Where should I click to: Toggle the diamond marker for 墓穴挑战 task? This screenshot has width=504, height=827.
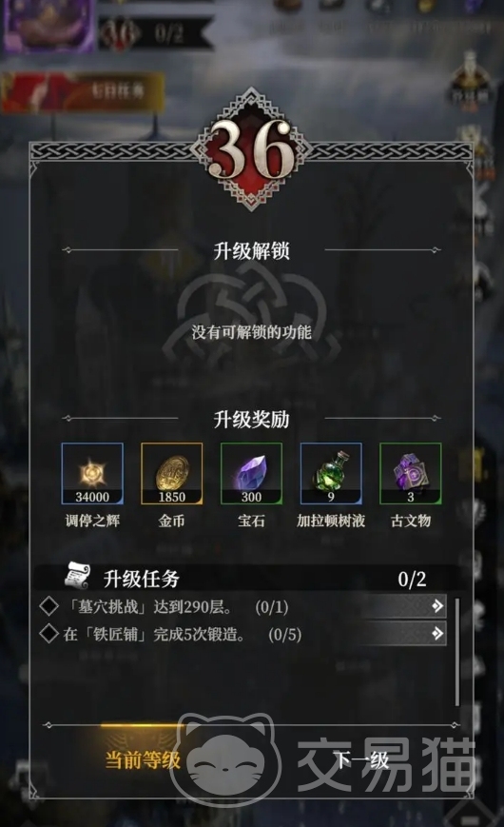pyautogui.click(x=49, y=606)
